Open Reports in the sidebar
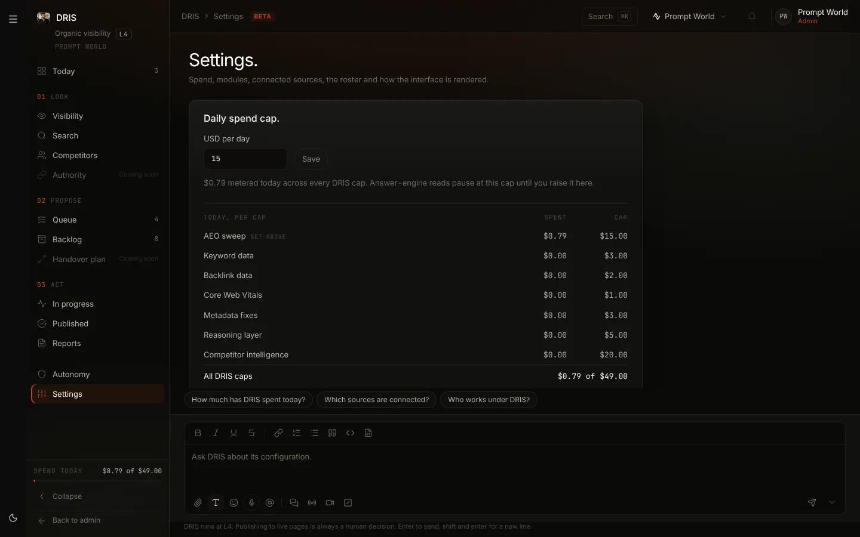The width and height of the screenshot is (860, 537). click(98, 344)
